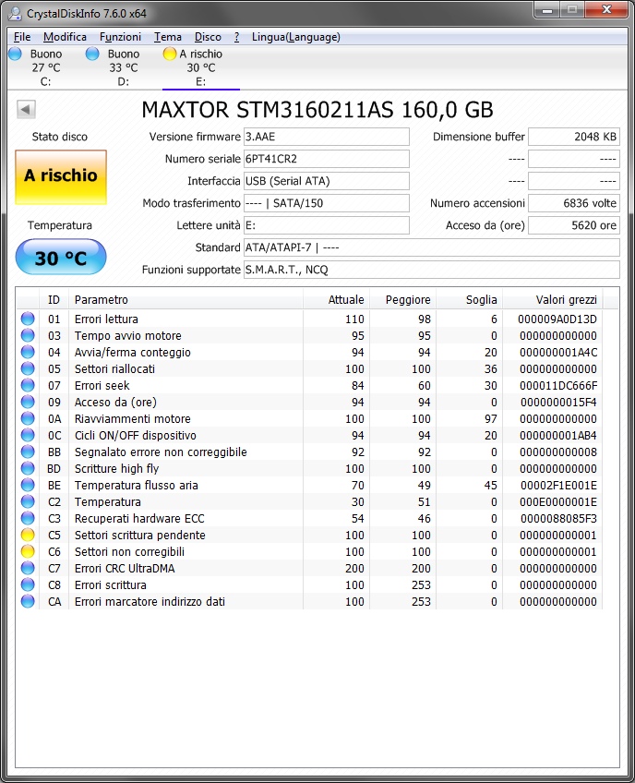Open the Tema menu
The width and height of the screenshot is (635, 783).
click(168, 37)
